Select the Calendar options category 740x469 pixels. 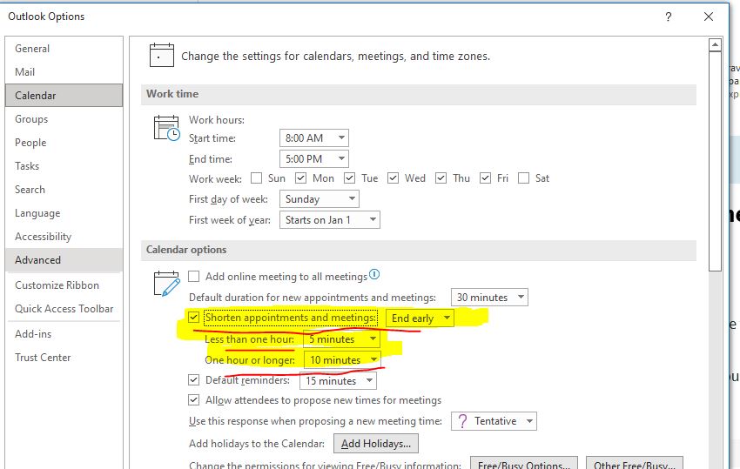click(64, 96)
